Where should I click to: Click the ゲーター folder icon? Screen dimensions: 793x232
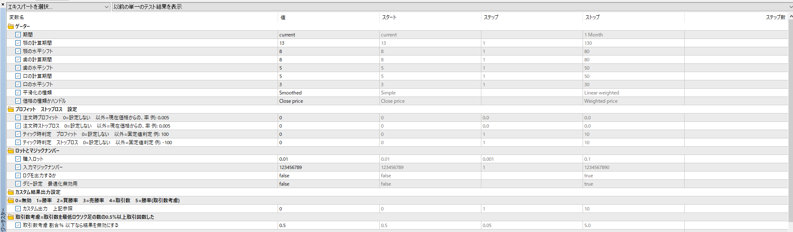(x=11, y=27)
